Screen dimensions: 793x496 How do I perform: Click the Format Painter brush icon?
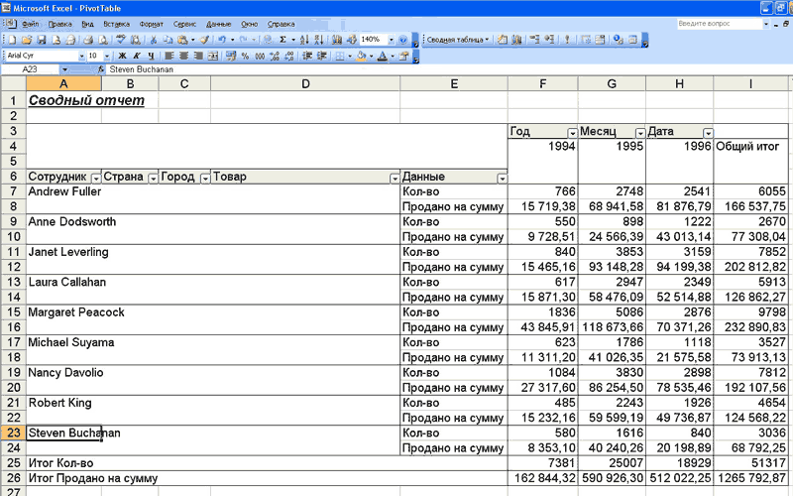pyautogui.click(x=204, y=40)
